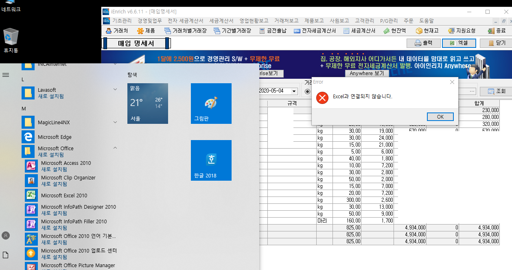512x270 pixels.
Task: Open the 기초관리 menu
Action: [122, 21]
